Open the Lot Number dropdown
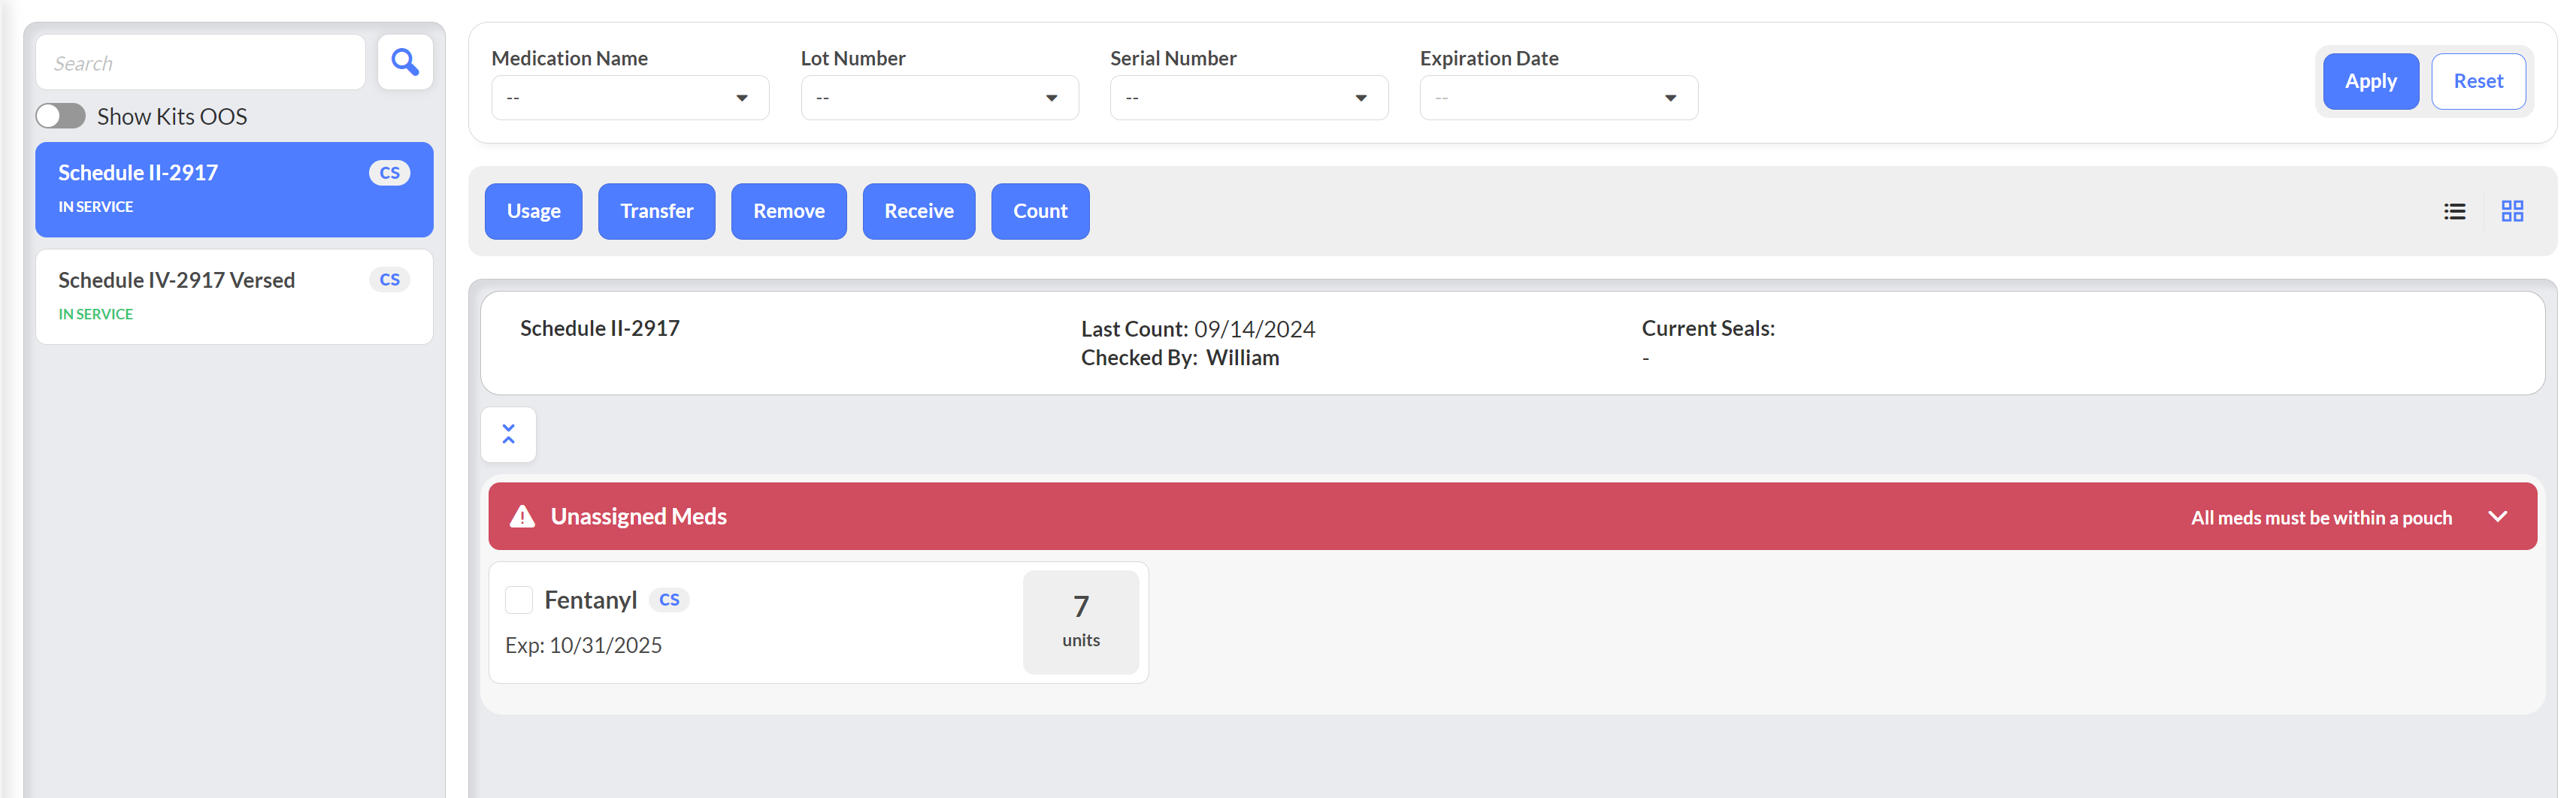 (x=939, y=98)
